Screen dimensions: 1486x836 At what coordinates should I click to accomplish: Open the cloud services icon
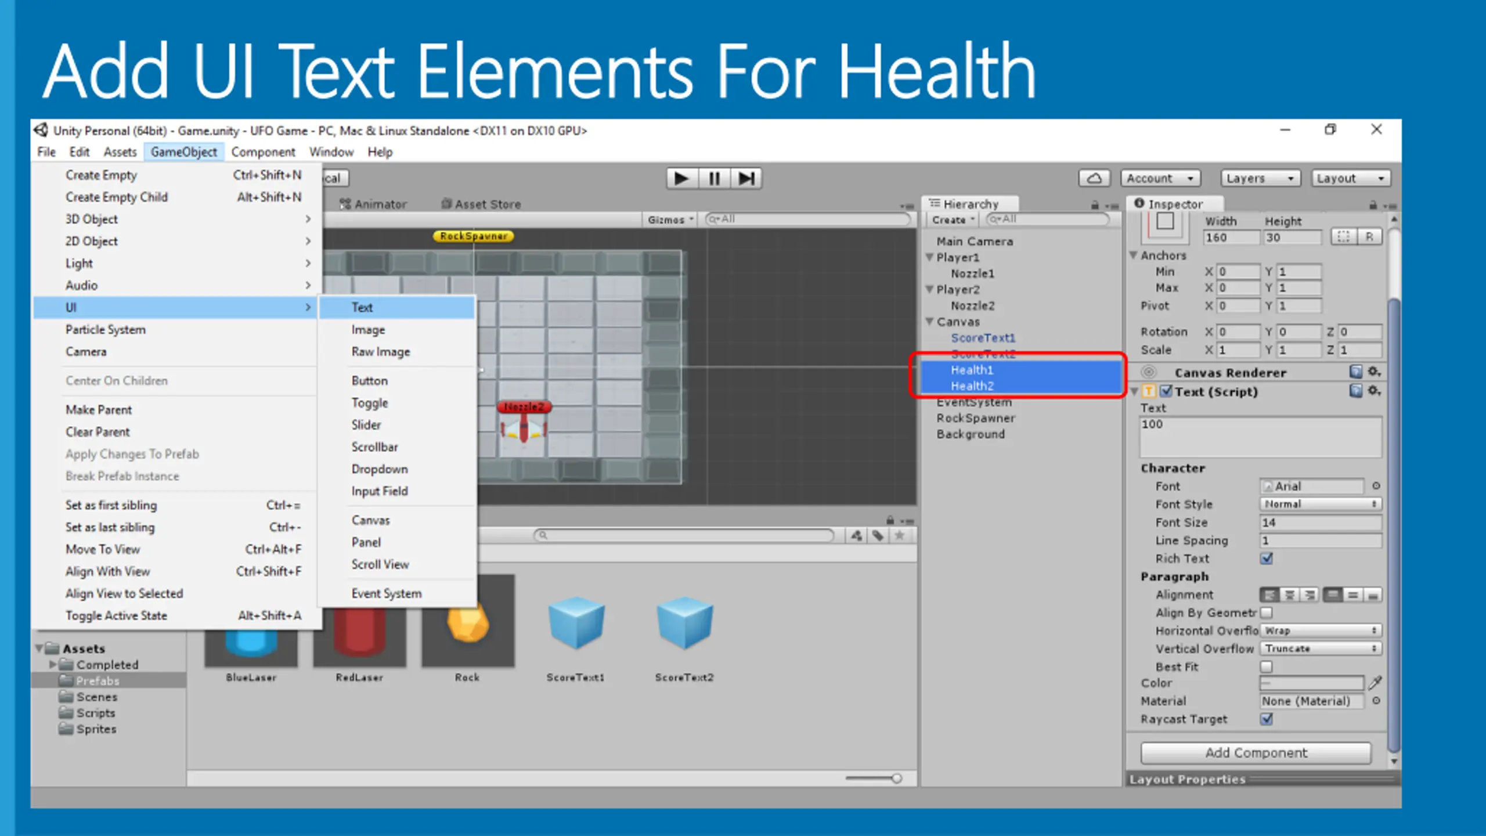1094,178
